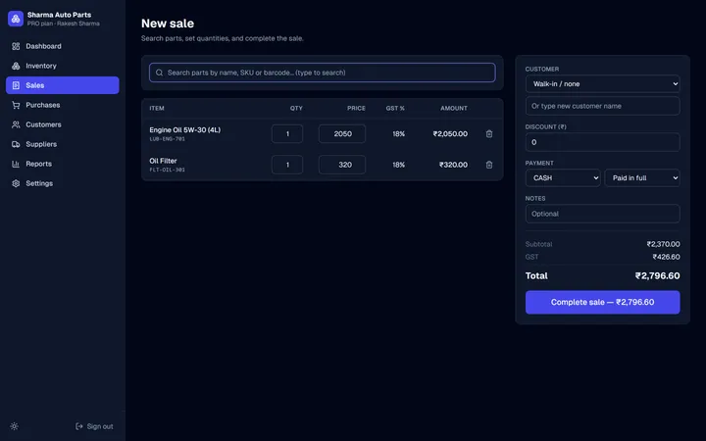Click the Settings gear icon

(16, 183)
